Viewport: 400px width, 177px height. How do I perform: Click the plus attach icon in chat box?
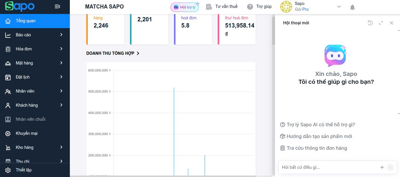click(382, 167)
